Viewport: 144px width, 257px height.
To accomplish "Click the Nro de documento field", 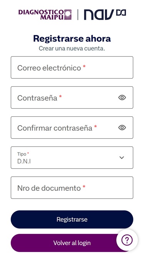I will coord(72,188).
